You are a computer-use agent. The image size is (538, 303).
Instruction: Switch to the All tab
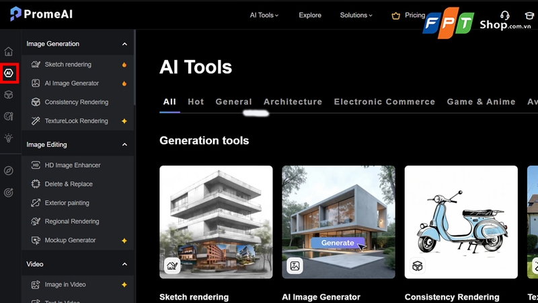click(x=169, y=102)
